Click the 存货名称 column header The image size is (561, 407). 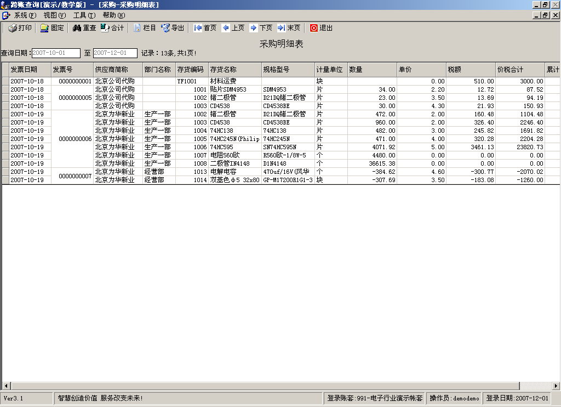click(235, 70)
